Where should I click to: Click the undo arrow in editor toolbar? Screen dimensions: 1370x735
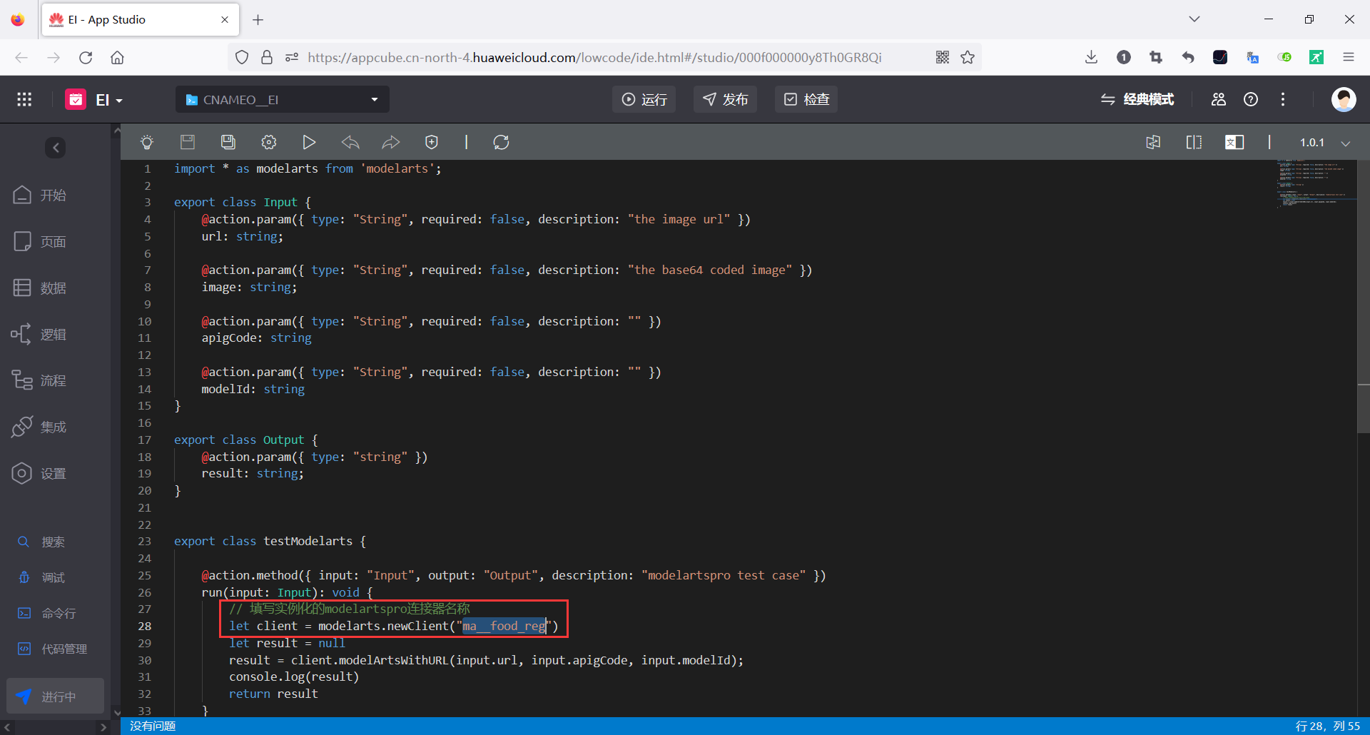tap(350, 142)
